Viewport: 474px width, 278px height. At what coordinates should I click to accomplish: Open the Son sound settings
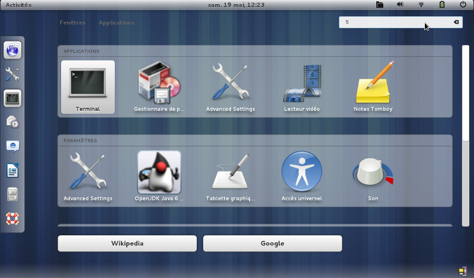click(373, 176)
